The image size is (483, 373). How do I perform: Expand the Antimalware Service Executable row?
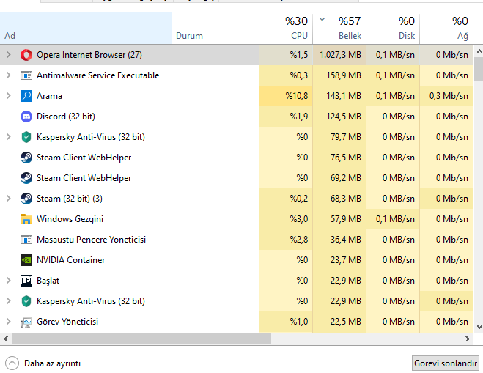[8, 75]
